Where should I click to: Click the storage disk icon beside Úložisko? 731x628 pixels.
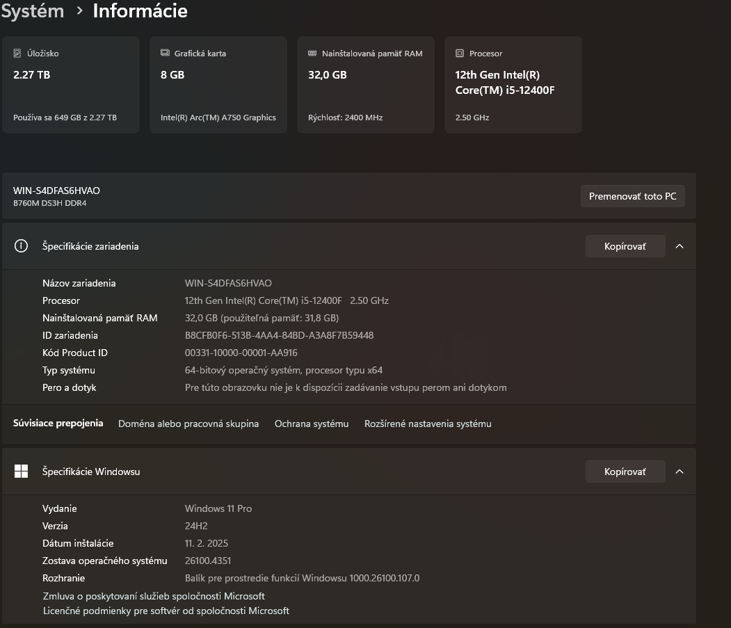point(17,53)
